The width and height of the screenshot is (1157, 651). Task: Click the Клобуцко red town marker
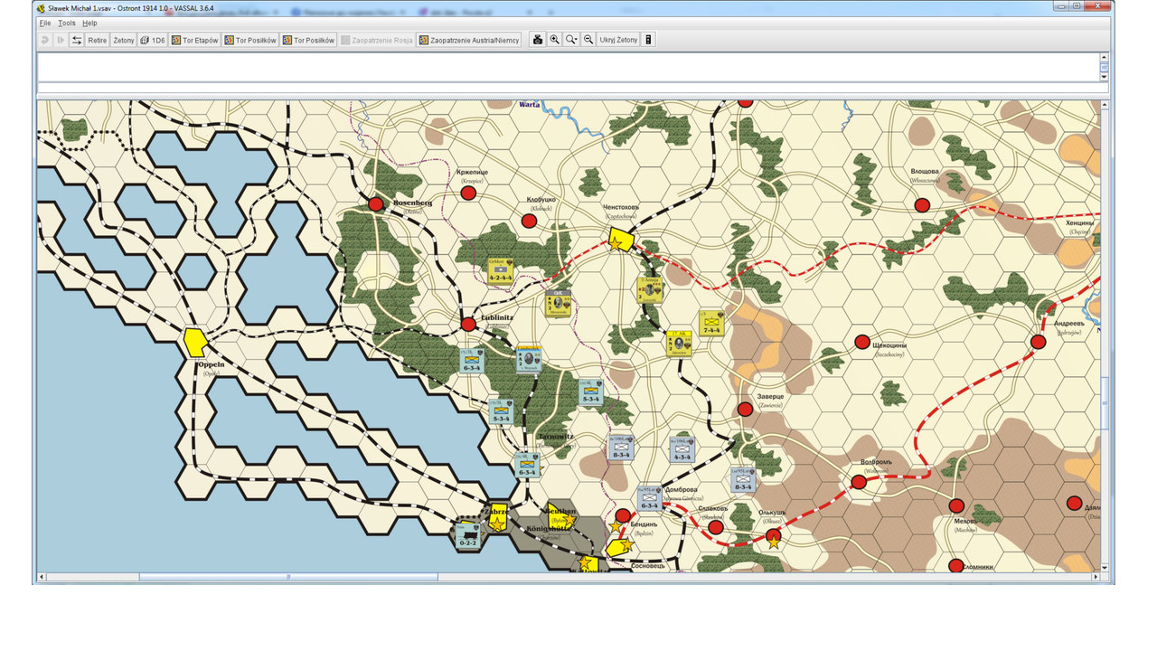point(529,221)
